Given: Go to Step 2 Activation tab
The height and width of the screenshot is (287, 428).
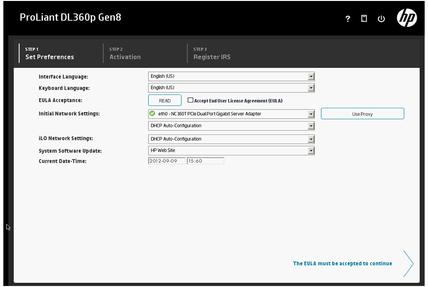Looking at the screenshot, I should [125, 53].
